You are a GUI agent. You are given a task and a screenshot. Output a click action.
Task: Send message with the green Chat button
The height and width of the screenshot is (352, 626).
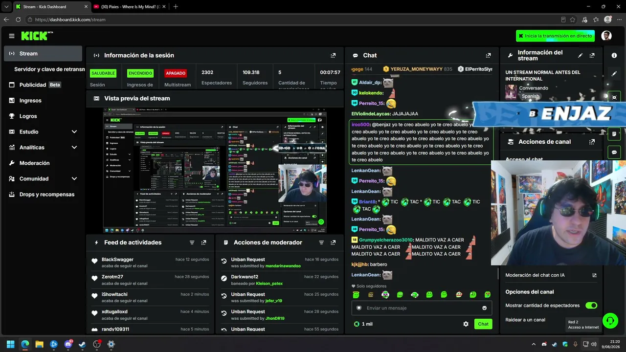click(483, 324)
